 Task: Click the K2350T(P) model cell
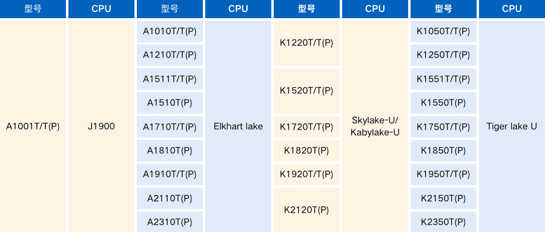point(443,222)
